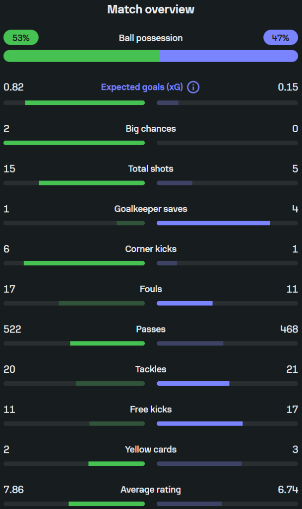Viewport: 302px width, 509px height.
Task: Select the Fouls stat label
Action: point(151,289)
